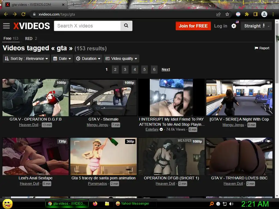Go back with the browser back arrow
The width and height of the screenshot is (279, 209).
6,14
